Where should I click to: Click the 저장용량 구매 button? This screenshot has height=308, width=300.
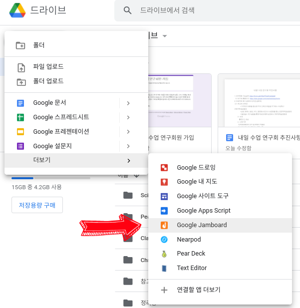37,205
